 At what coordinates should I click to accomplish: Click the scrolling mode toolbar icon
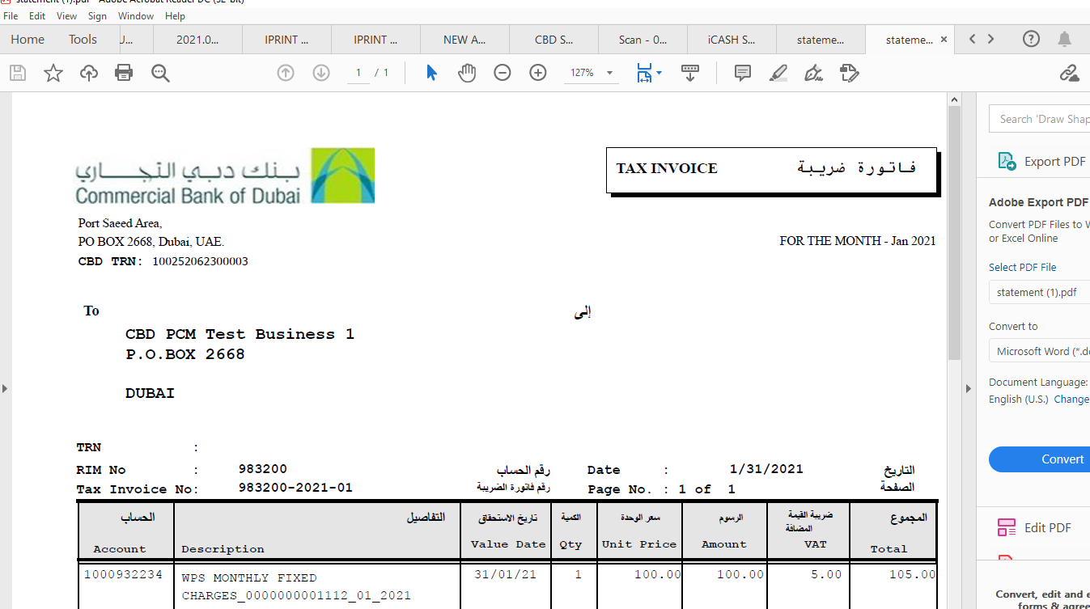[690, 73]
